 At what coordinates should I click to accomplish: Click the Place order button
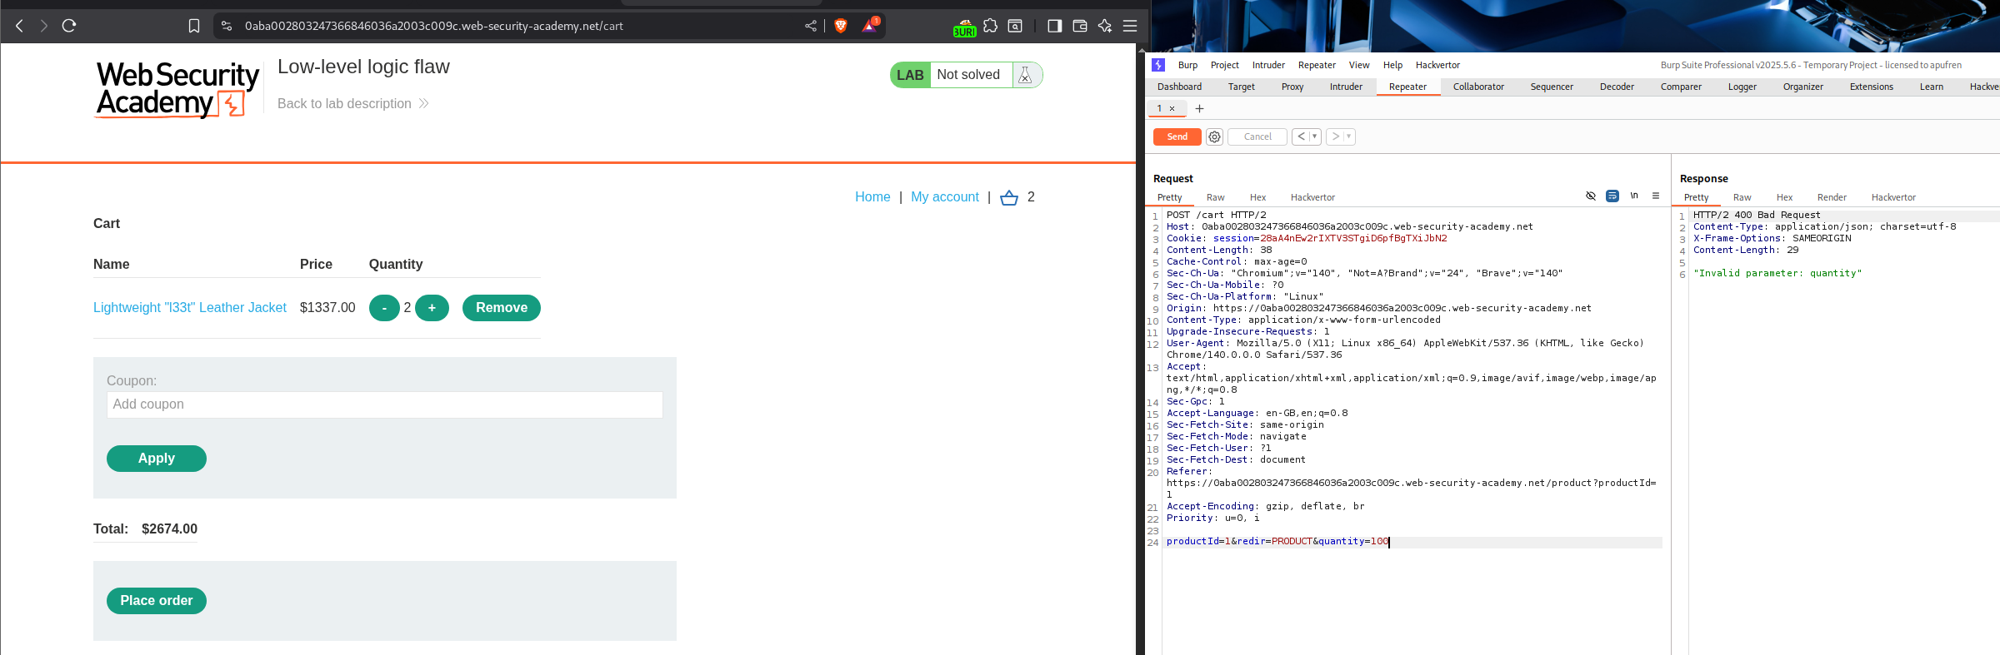(157, 601)
